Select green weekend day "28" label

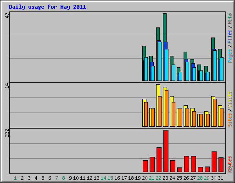200,178
